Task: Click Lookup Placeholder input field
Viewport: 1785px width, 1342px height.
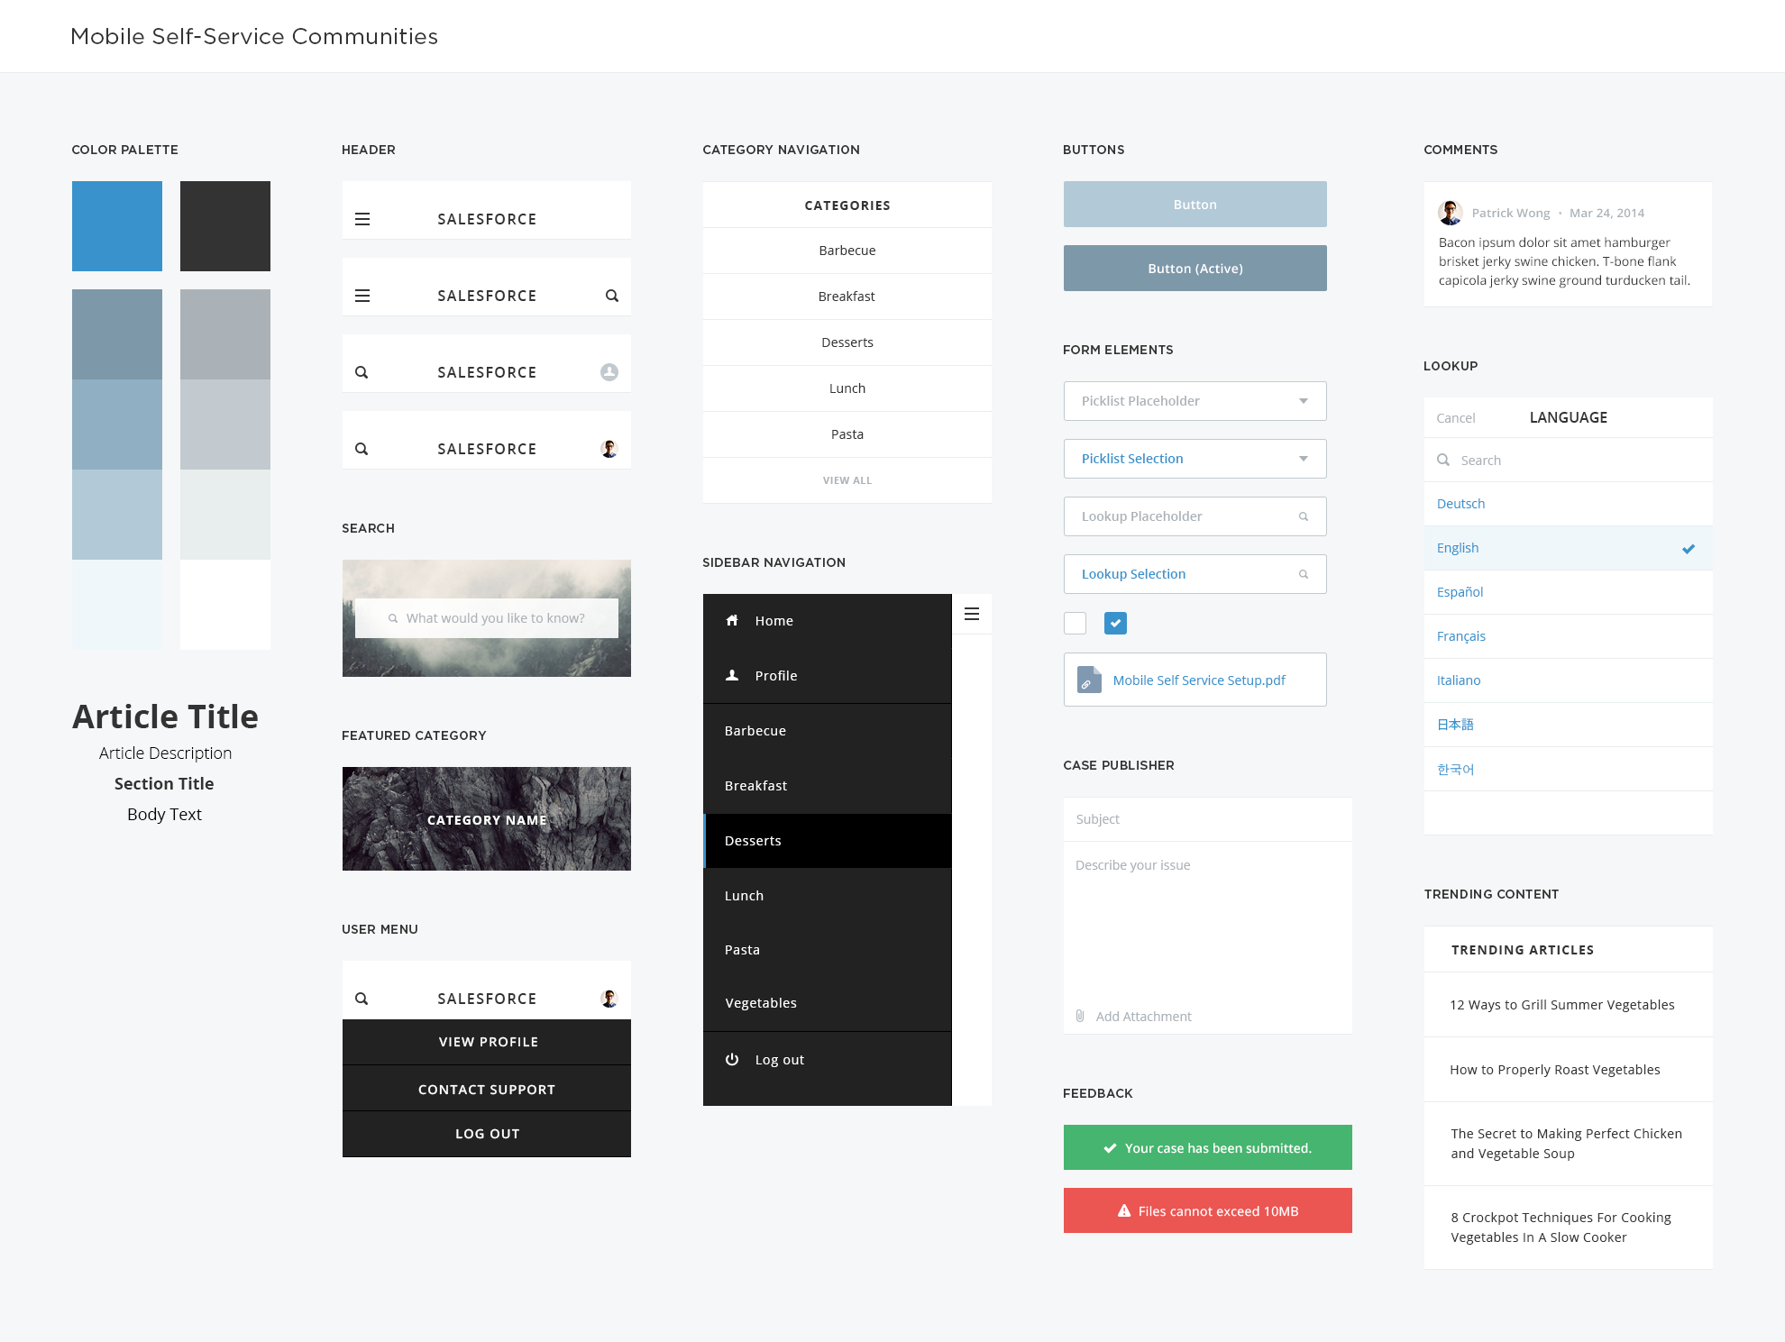Action: 1195,516
